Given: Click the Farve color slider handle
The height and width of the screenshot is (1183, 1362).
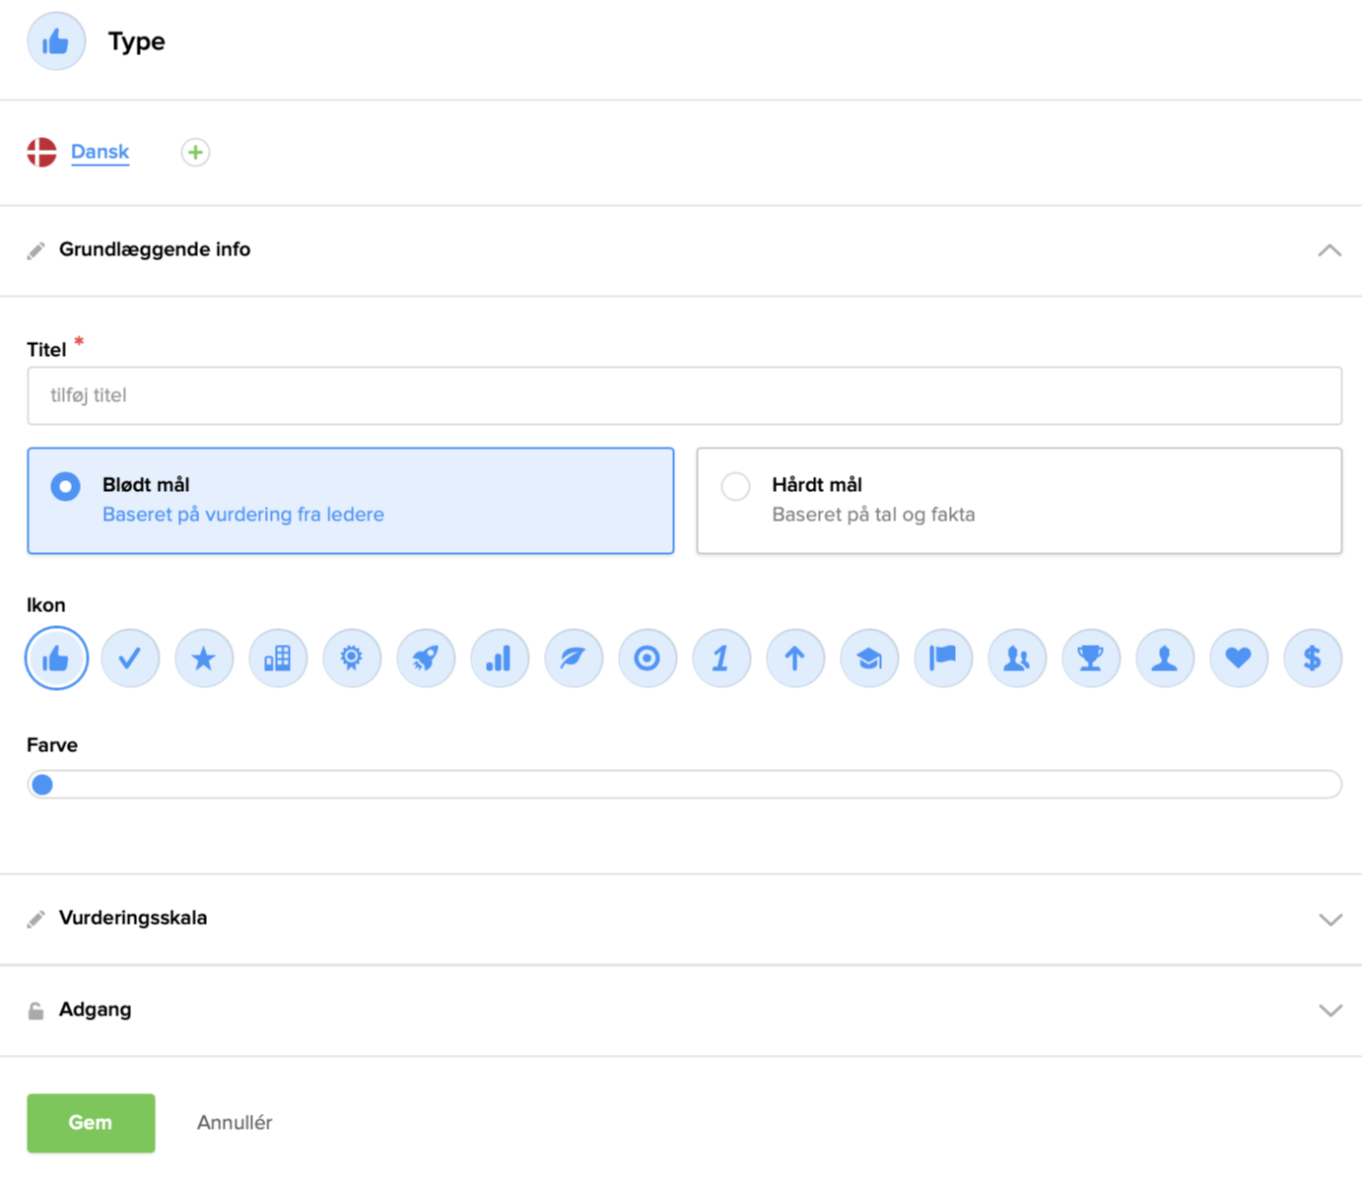Looking at the screenshot, I should pyautogui.click(x=42, y=785).
